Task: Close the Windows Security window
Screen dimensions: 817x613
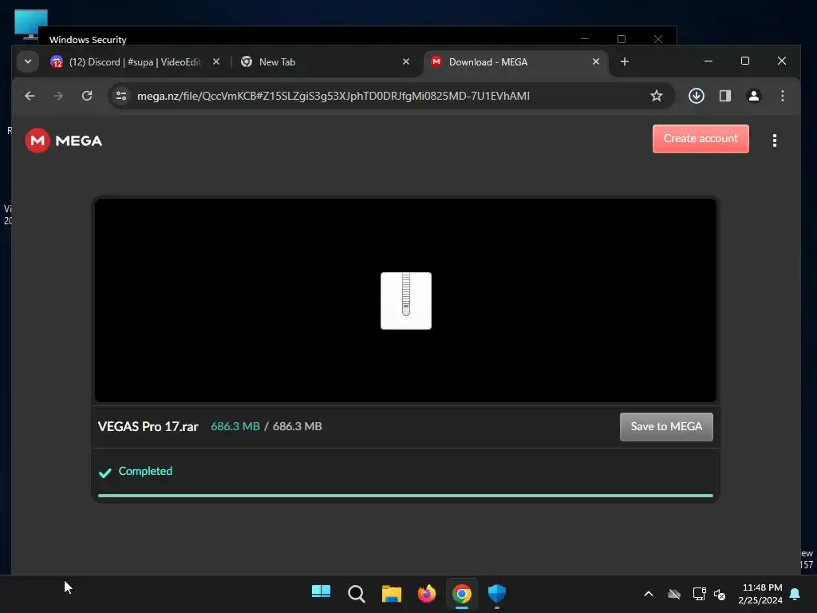Action: click(x=658, y=39)
